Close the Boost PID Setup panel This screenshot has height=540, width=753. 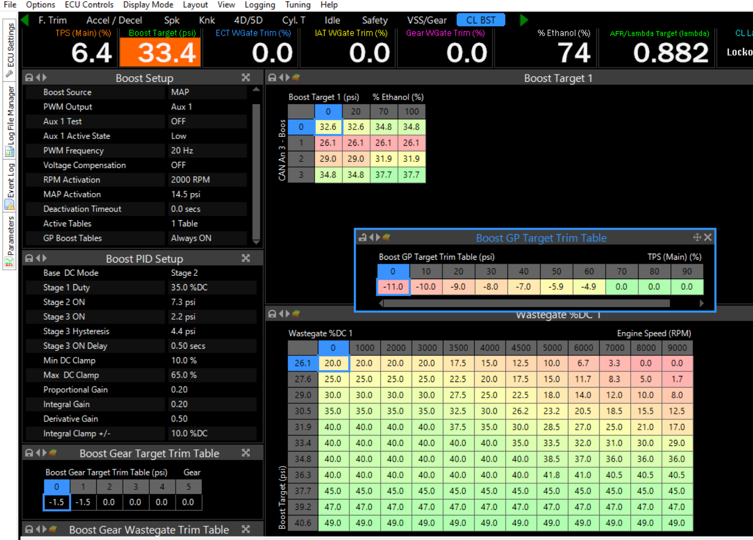pos(246,259)
